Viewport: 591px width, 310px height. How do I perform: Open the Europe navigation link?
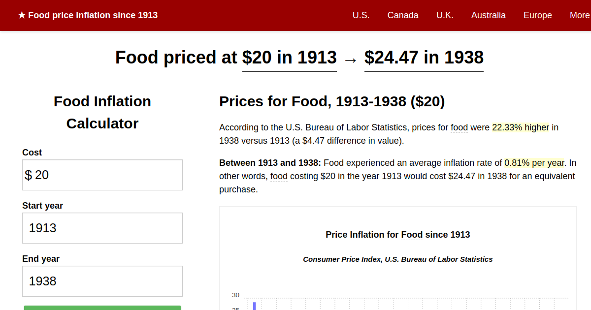pos(537,15)
